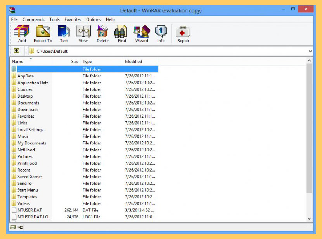
Task: Expand the address path dropdown arrow
Action: click(x=310, y=51)
